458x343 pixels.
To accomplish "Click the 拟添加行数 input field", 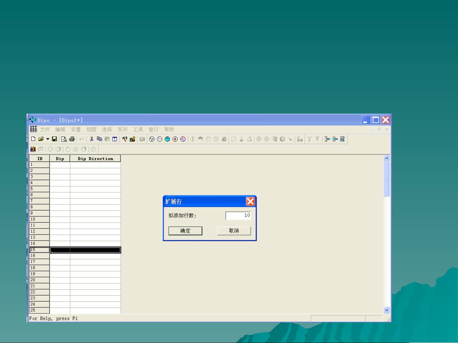I will click(x=238, y=215).
